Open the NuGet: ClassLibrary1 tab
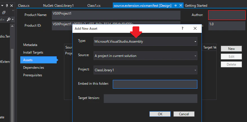Screen dimensions: 247x122 point(58,6)
